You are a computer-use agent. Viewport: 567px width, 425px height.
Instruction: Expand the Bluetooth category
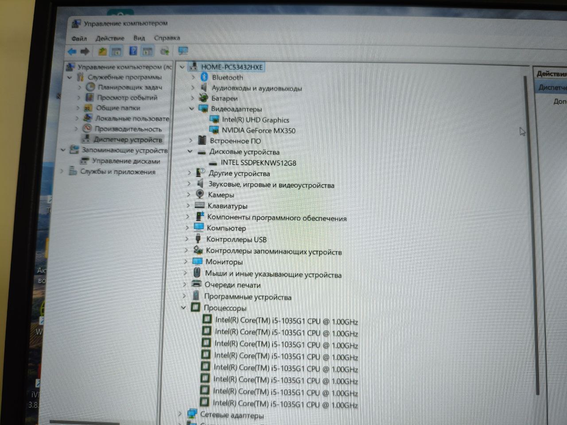[x=193, y=77]
